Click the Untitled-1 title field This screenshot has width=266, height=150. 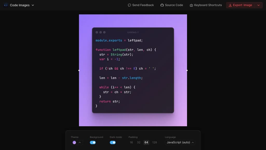click(133, 32)
